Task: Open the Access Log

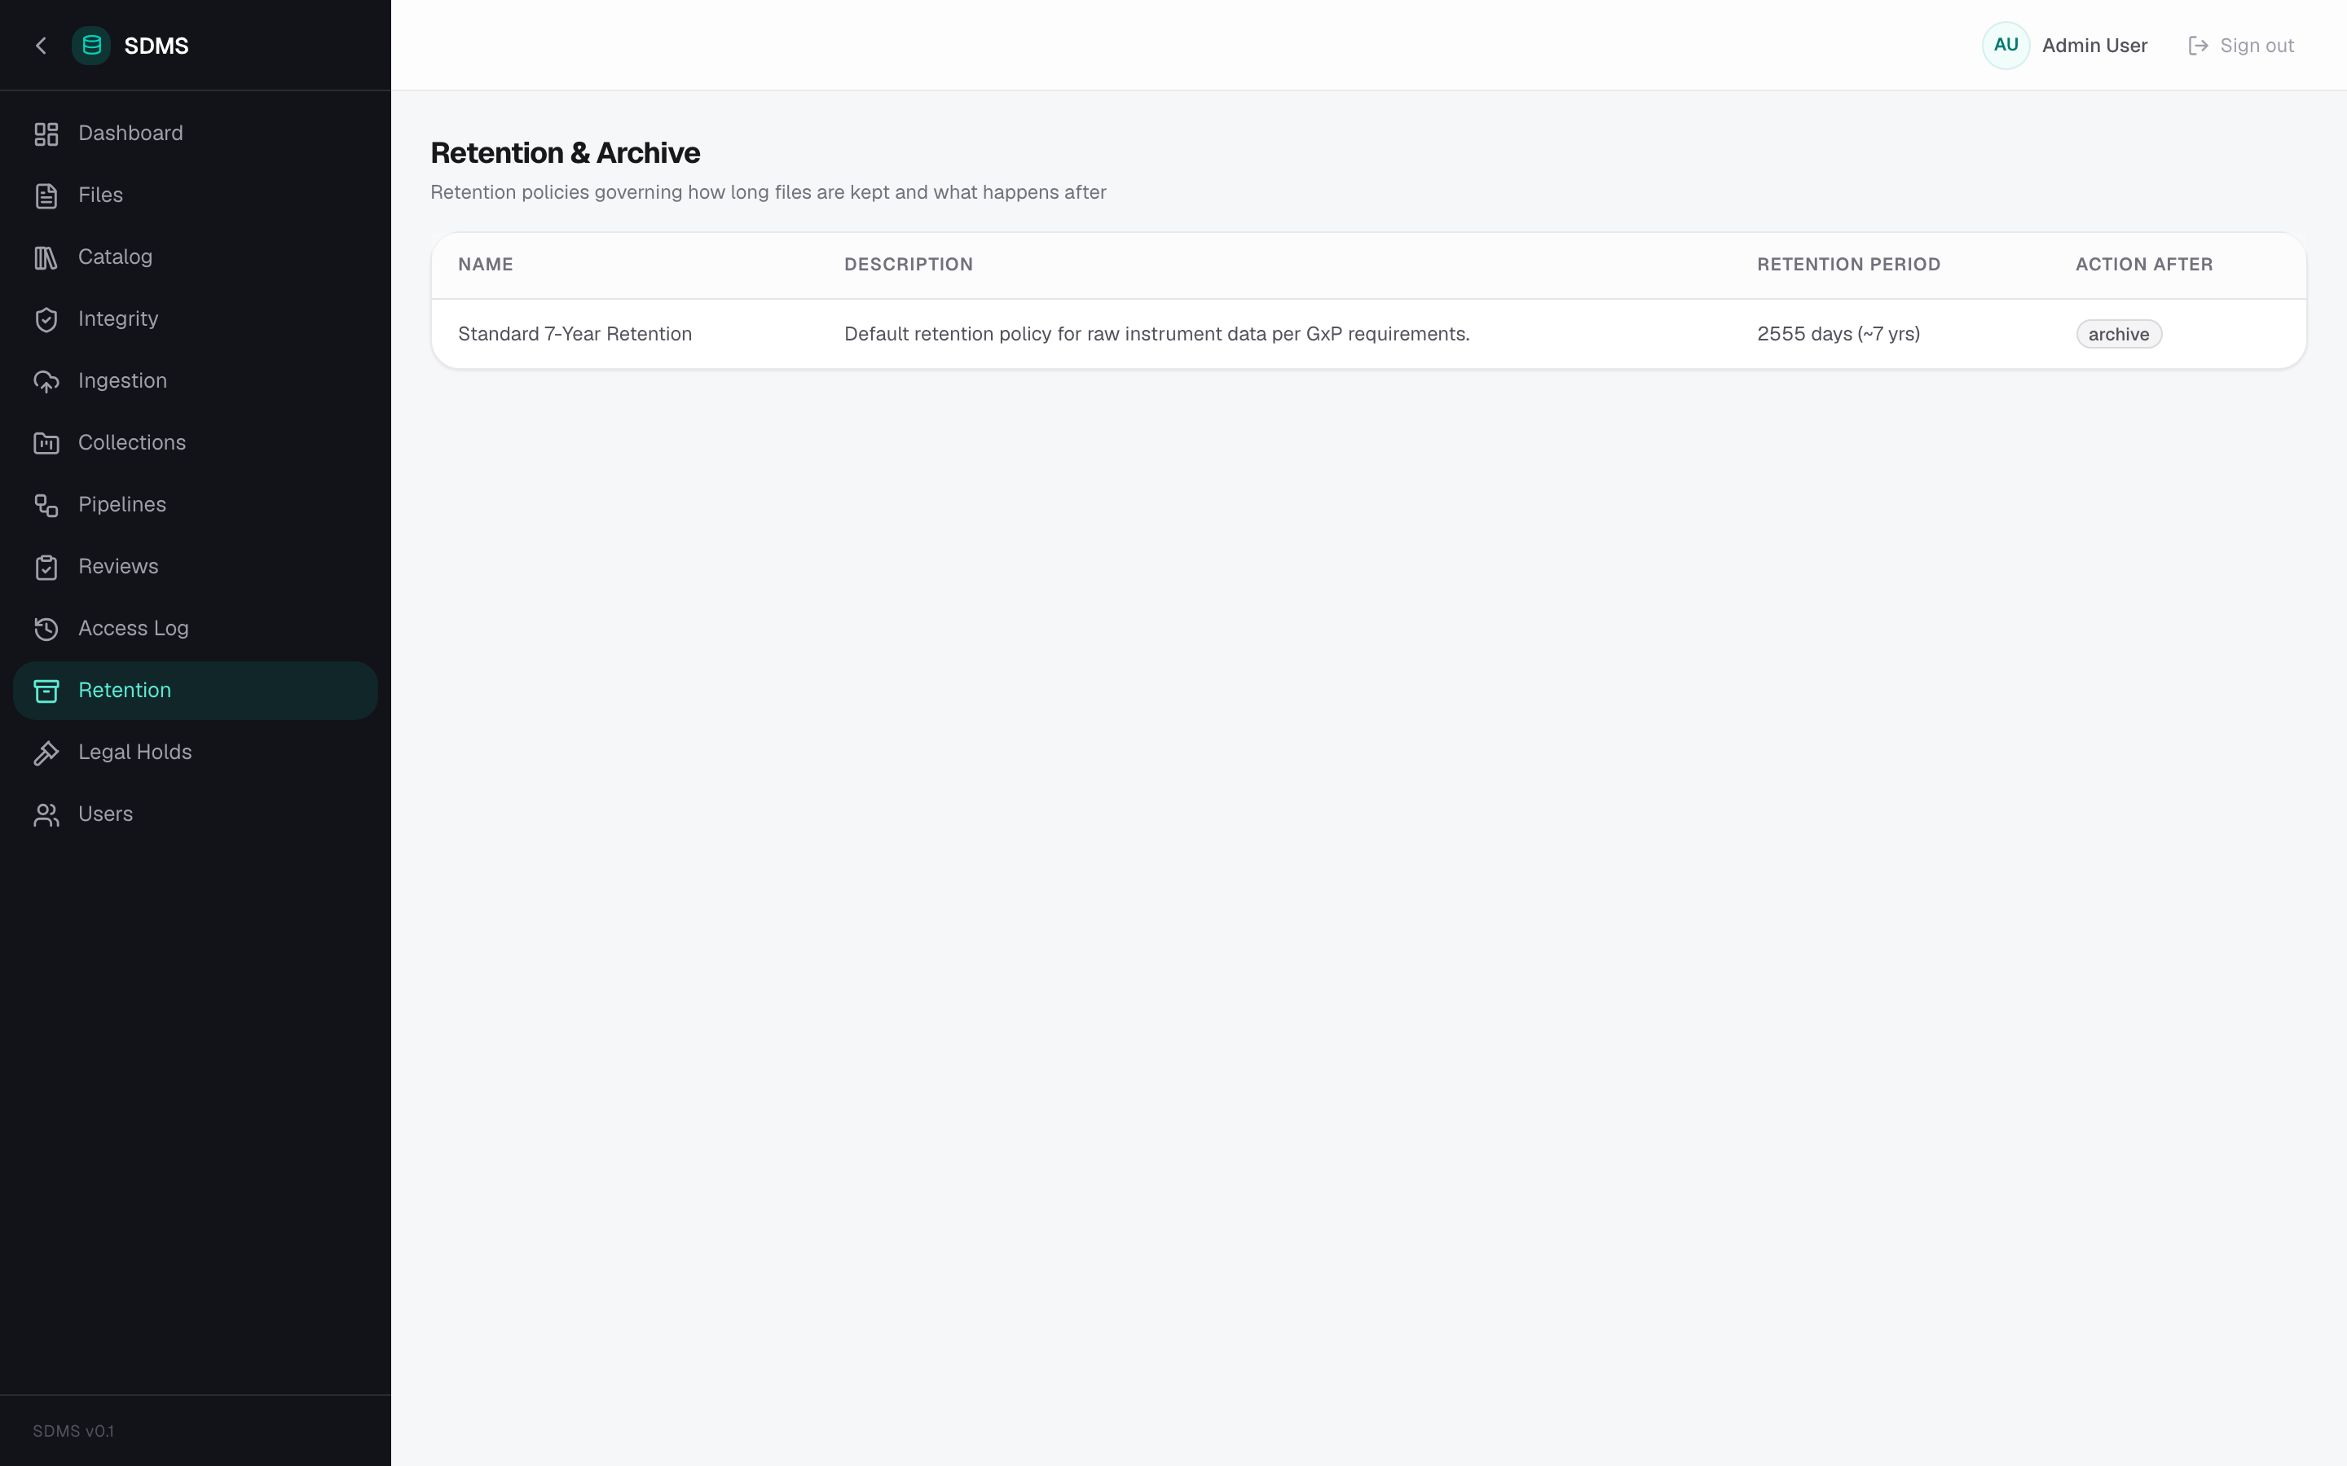Action: point(195,630)
